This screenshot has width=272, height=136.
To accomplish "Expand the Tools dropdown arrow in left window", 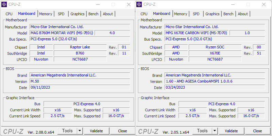I will [x=80, y=131].
